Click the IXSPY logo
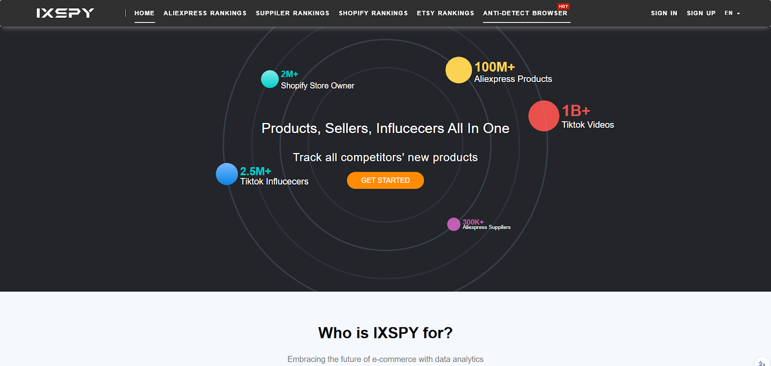Image resolution: width=771 pixels, height=366 pixels. (65, 13)
